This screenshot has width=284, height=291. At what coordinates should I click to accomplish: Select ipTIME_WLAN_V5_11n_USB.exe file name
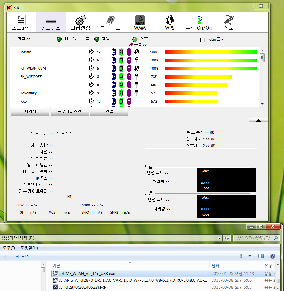click(87, 273)
